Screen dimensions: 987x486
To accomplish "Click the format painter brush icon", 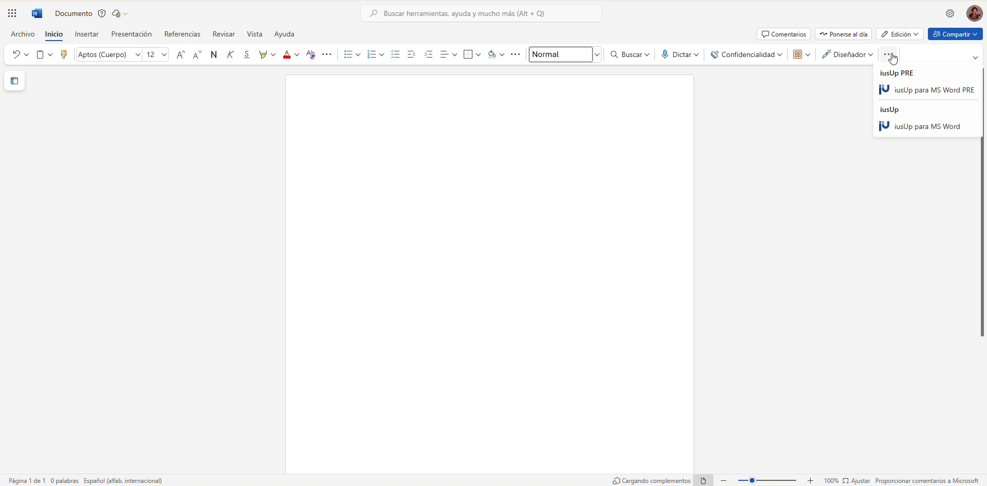I will [x=64, y=54].
